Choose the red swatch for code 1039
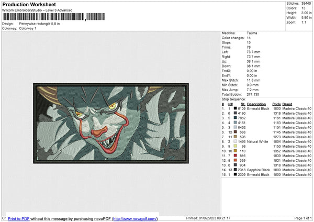The image size is (314, 222). coord(235,156)
